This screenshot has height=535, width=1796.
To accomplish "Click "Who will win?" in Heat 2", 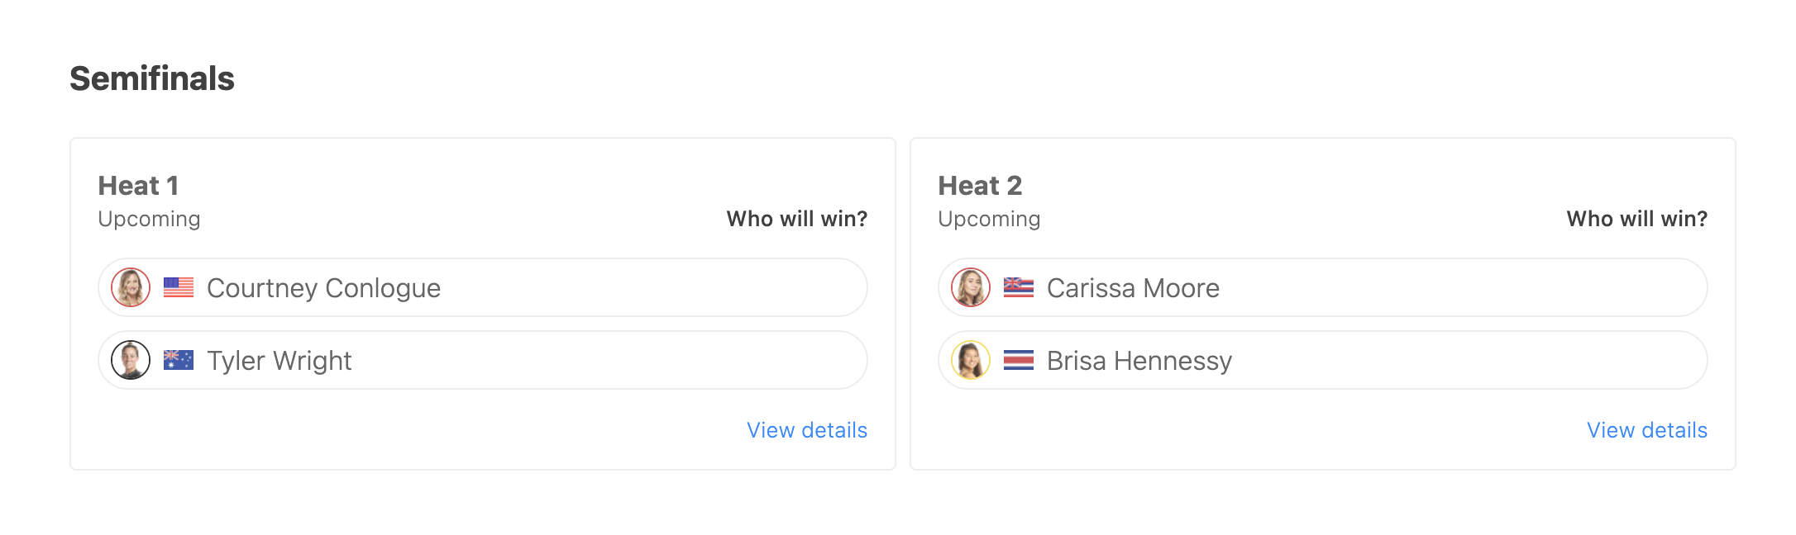I will coord(1637,219).
